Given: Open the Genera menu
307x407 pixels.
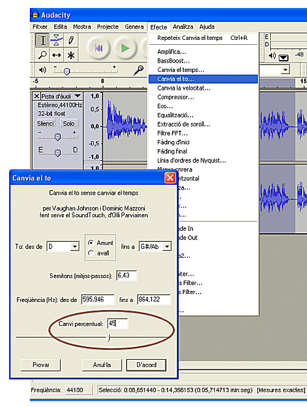Looking at the screenshot, I should coord(134,27).
